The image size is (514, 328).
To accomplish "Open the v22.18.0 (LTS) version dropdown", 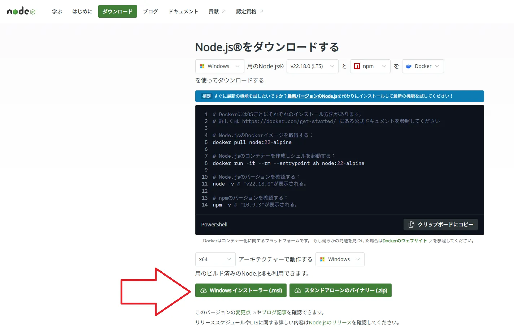I will (x=312, y=66).
